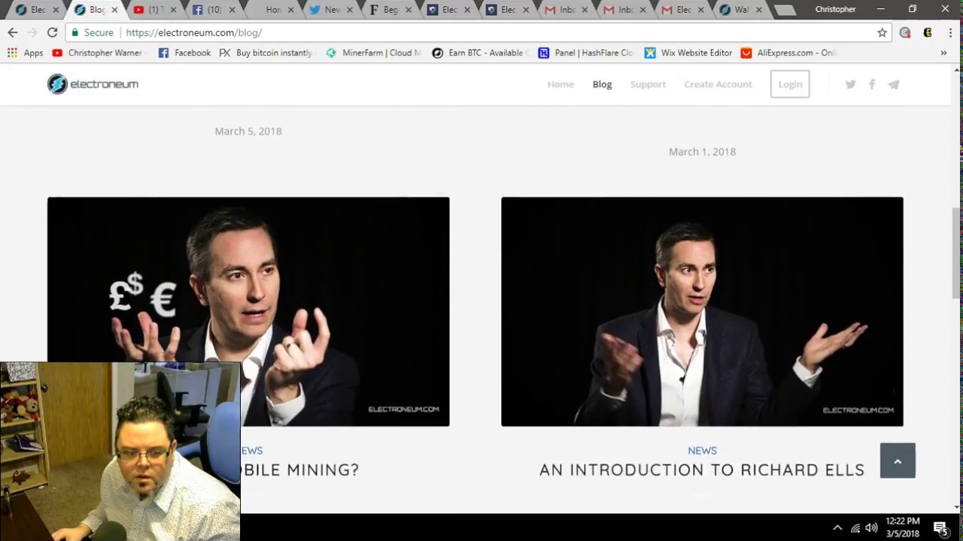Open An Introduction to Richard Ells post title

pyautogui.click(x=702, y=470)
